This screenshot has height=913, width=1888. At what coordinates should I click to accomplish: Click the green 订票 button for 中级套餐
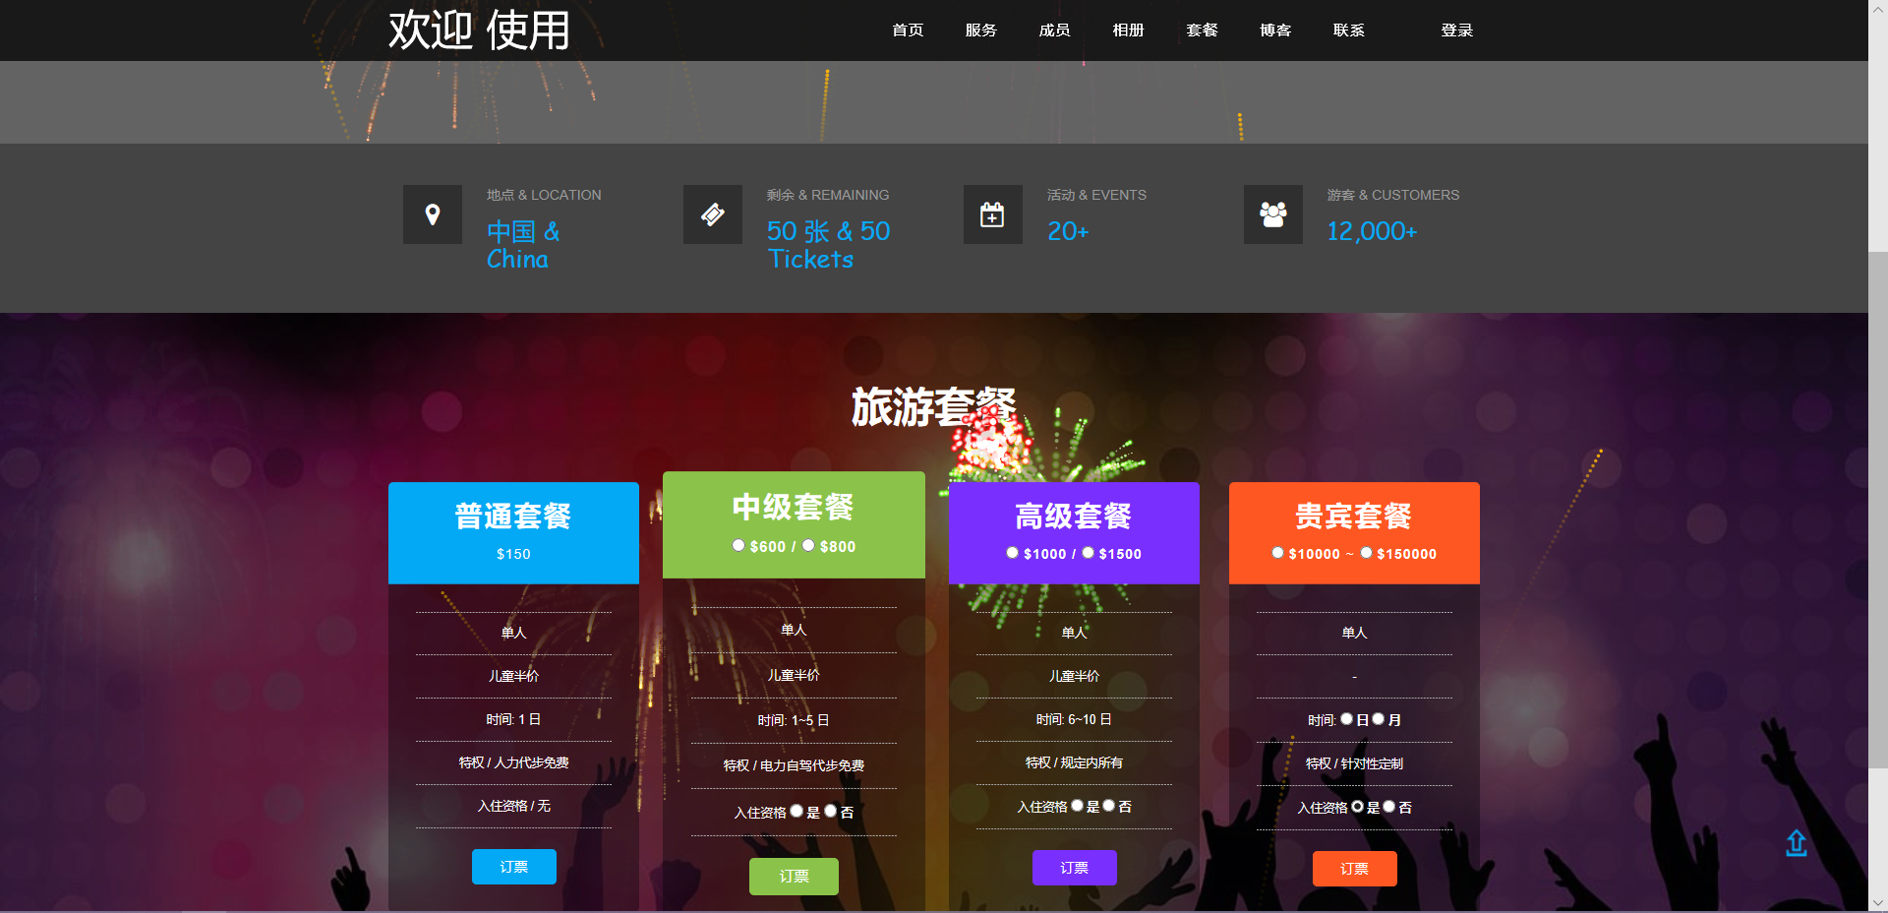794,876
